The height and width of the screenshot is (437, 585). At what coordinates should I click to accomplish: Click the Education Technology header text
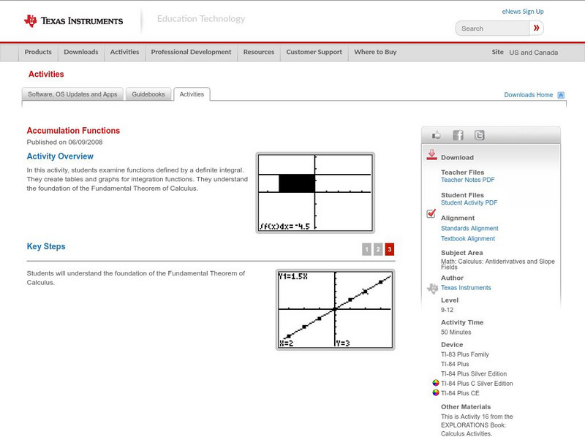click(x=201, y=19)
